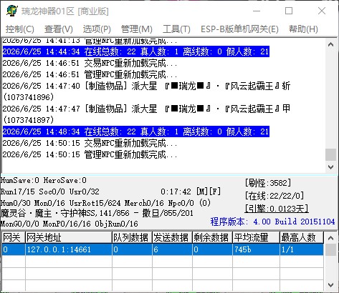The height and width of the screenshot is (293, 339).
Task: Select the 14:44:34 在线总数 log line
Action: point(136,51)
